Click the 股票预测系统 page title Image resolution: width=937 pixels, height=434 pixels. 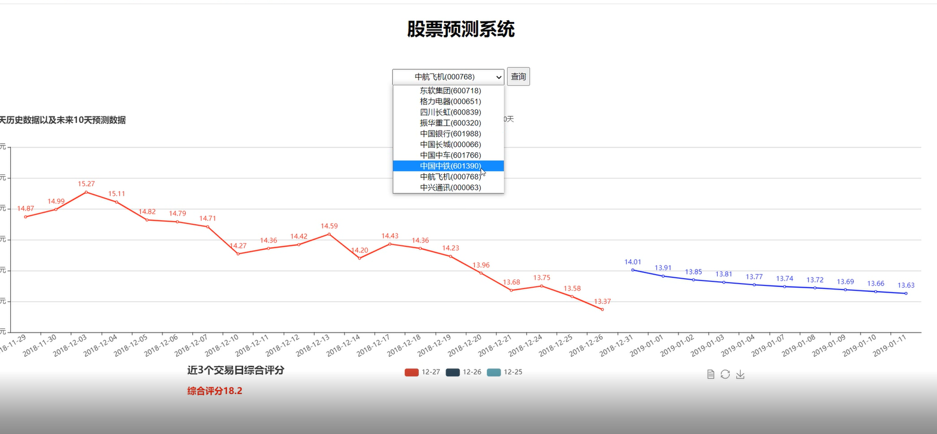coord(461,29)
